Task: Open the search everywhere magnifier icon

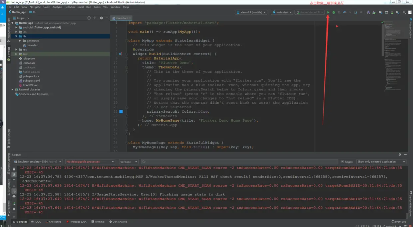Action: pos(404,12)
